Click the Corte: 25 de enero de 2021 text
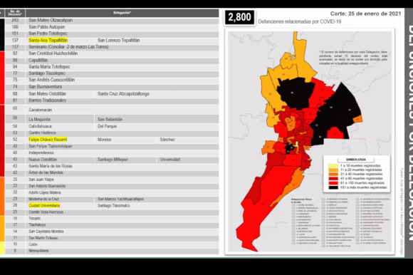Screen dimensions: 413x275 (x=365, y=14)
